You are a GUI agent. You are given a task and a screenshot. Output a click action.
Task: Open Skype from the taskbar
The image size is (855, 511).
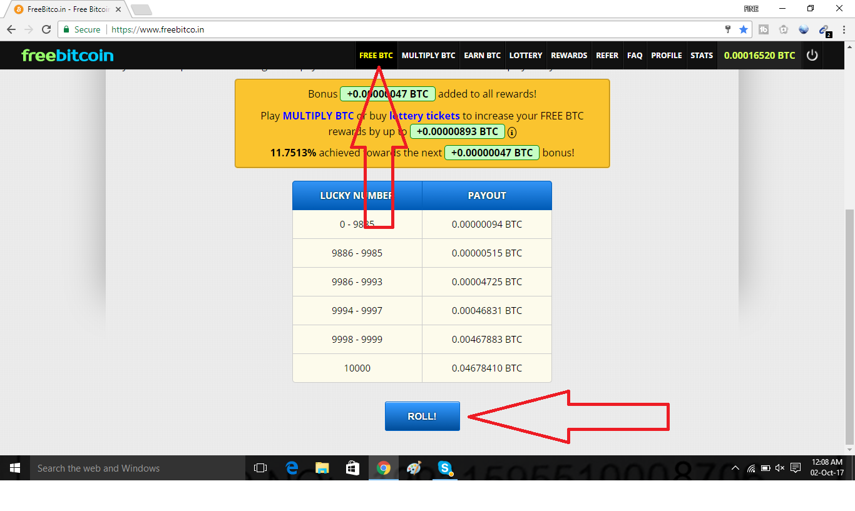tap(445, 468)
